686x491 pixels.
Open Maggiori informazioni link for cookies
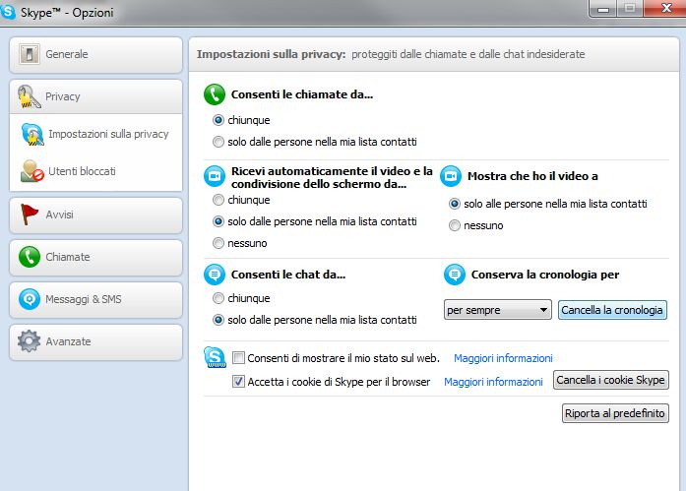click(x=493, y=382)
